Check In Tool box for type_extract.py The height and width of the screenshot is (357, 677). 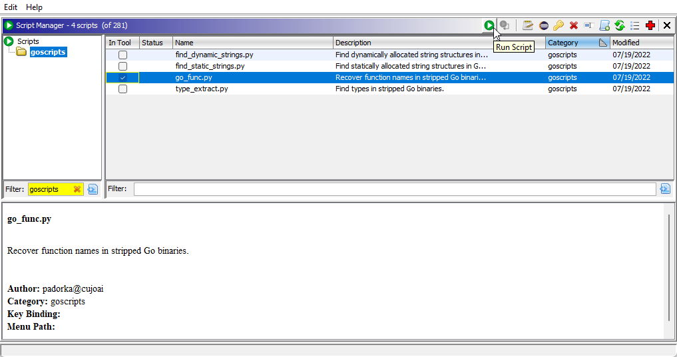122,89
